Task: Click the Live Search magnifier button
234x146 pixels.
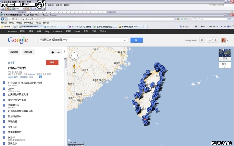Action: pyautogui.click(x=230, y=19)
